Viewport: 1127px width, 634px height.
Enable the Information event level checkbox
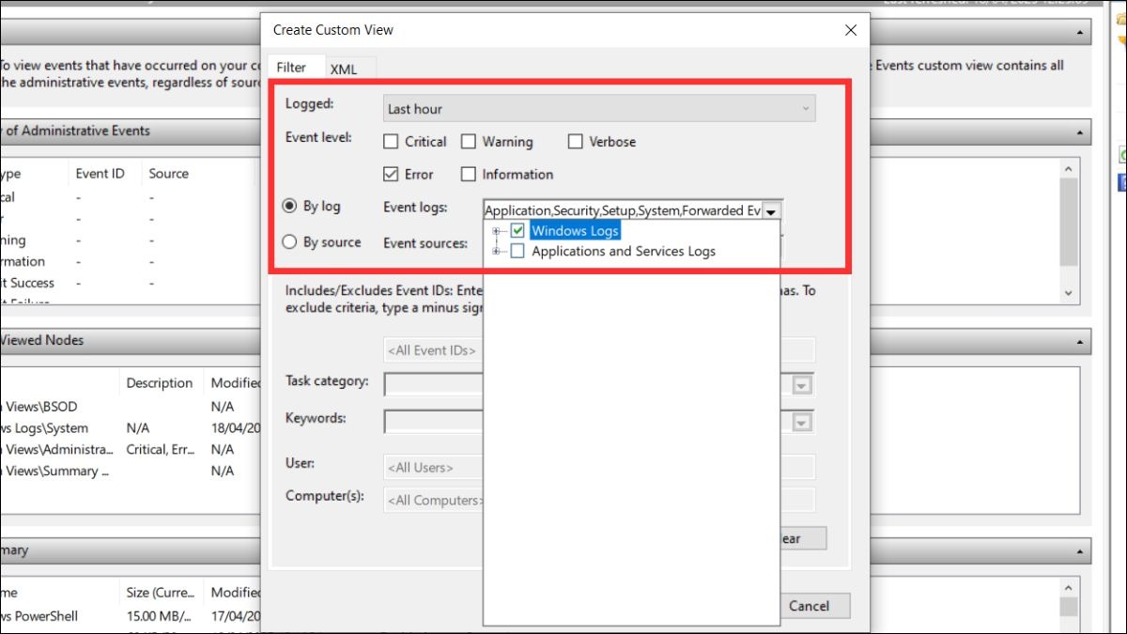[x=469, y=175]
